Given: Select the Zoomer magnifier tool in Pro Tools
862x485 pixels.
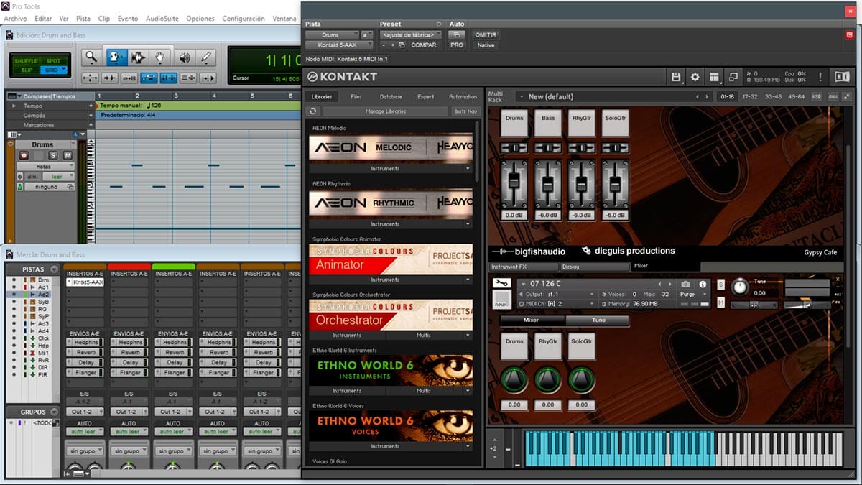Looking at the screenshot, I should (91, 57).
